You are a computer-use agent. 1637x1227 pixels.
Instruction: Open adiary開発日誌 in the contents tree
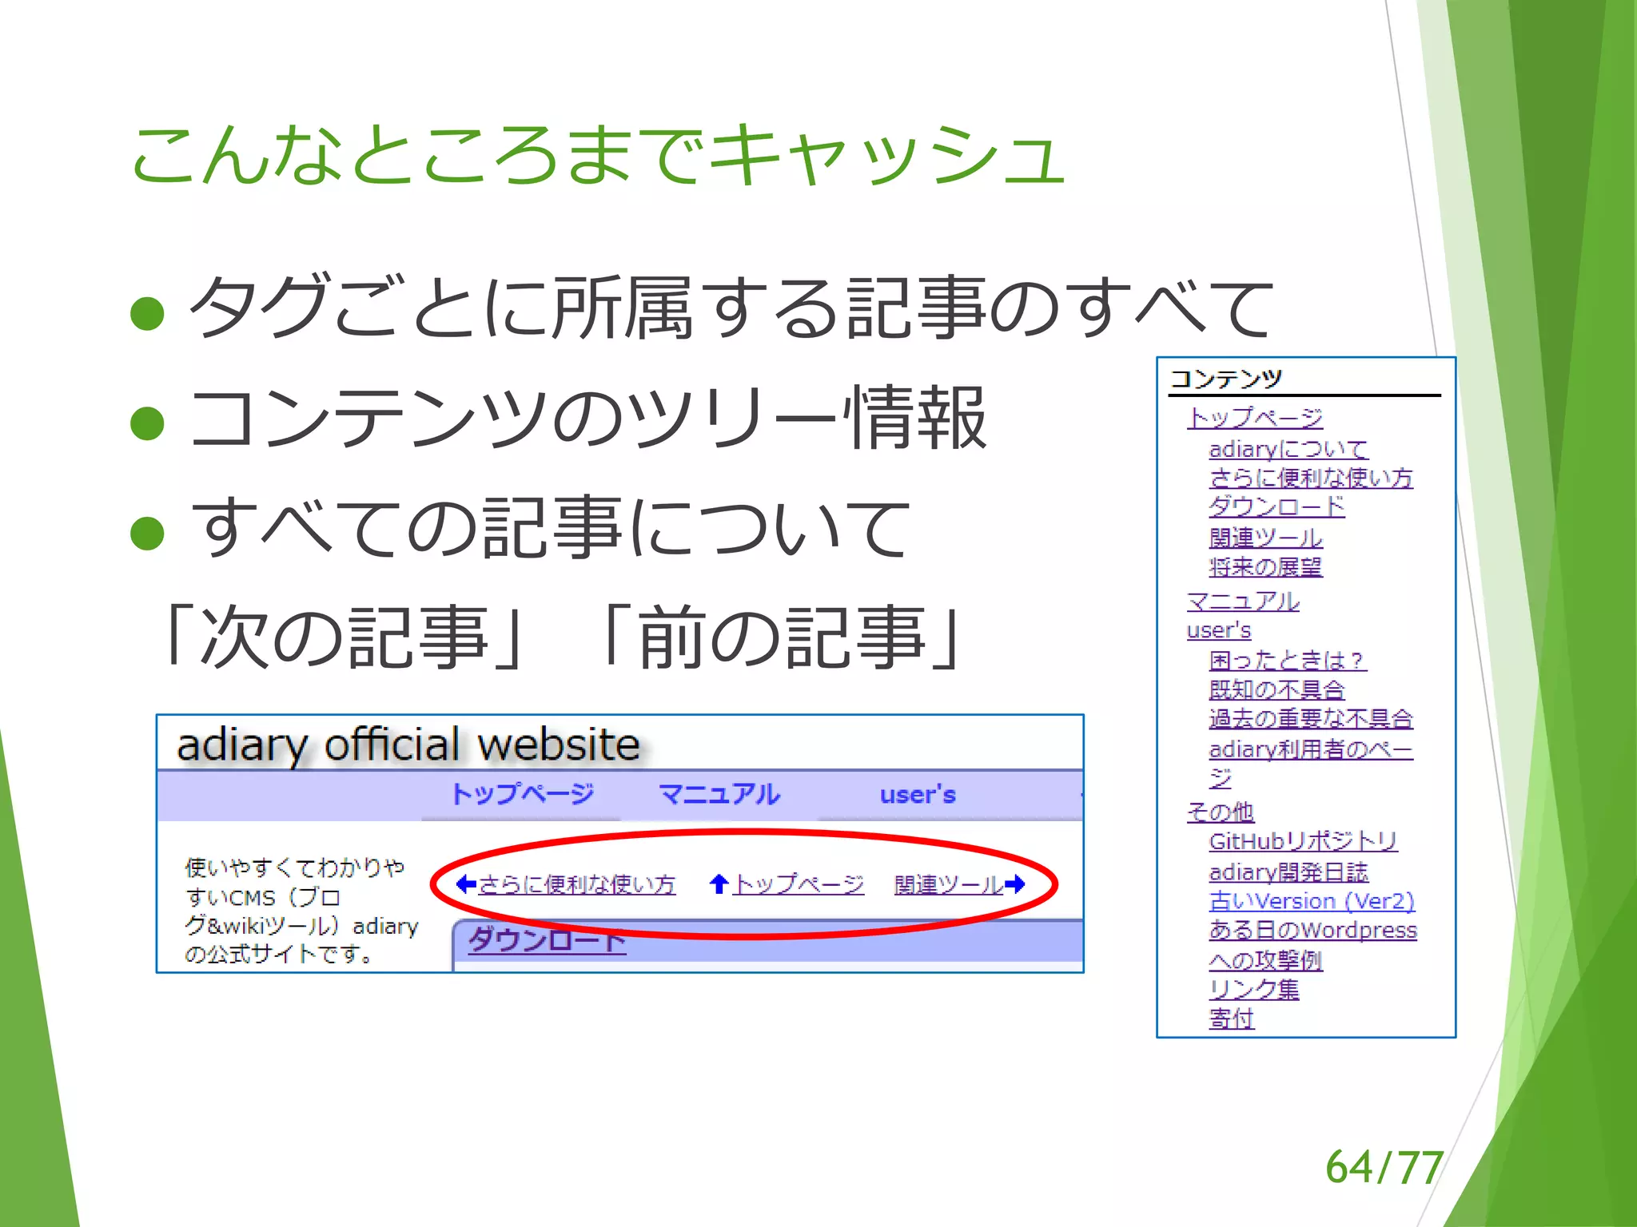(x=1288, y=872)
